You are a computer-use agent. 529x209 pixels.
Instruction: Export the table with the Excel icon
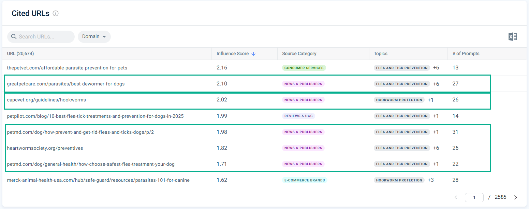[x=513, y=37]
